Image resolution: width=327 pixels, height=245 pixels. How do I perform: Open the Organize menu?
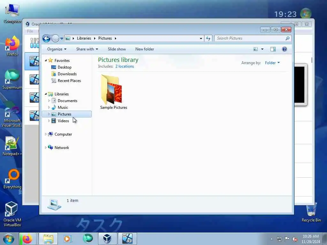[57, 49]
